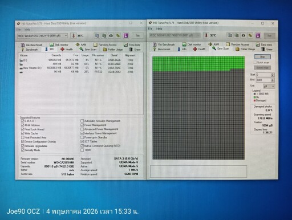Image resolution: width=292 pixels, height=220 pixels.
Task: Toggle Native Command Queuing (NCQ) checkbox
Action: 82,146
